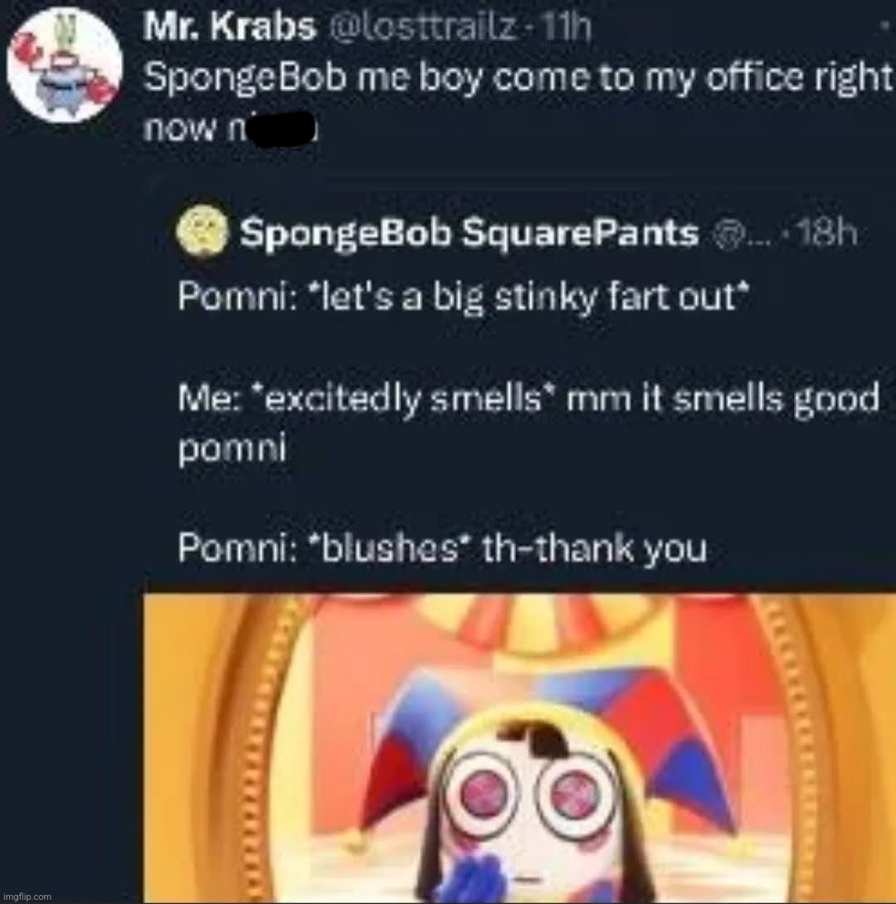
Task: Click the Mr. Krabs display name
Action: point(230,27)
